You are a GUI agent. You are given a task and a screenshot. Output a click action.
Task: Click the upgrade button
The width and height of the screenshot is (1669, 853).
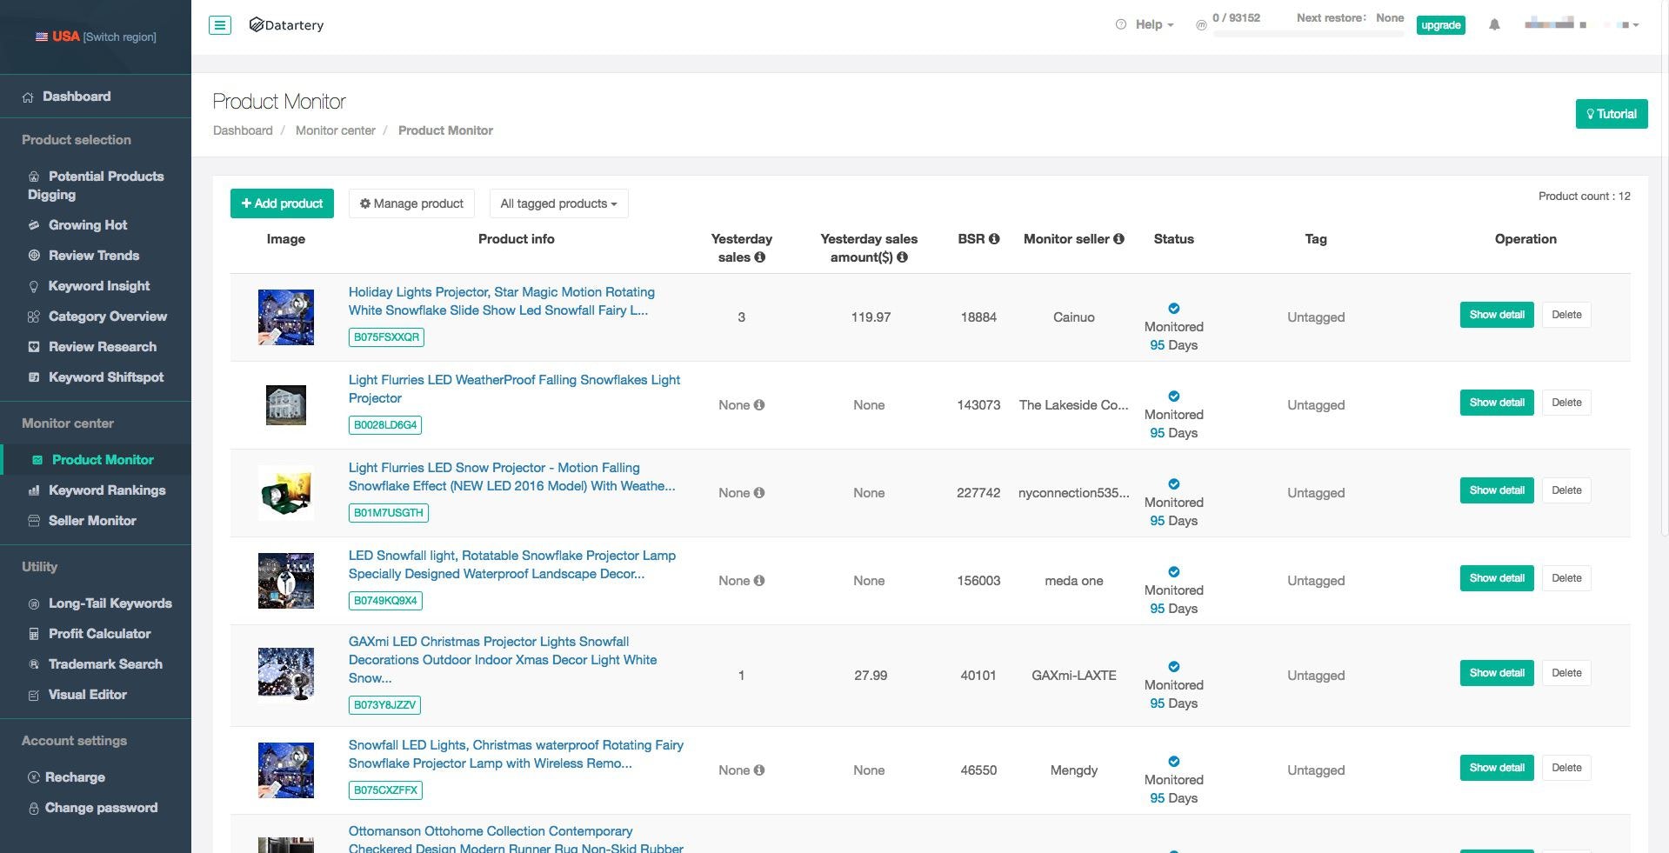pos(1440,25)
